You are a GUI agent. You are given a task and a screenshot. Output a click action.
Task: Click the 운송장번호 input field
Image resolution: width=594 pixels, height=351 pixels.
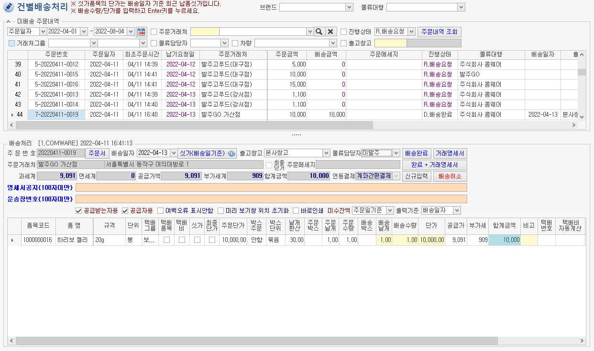click(271, 199)
